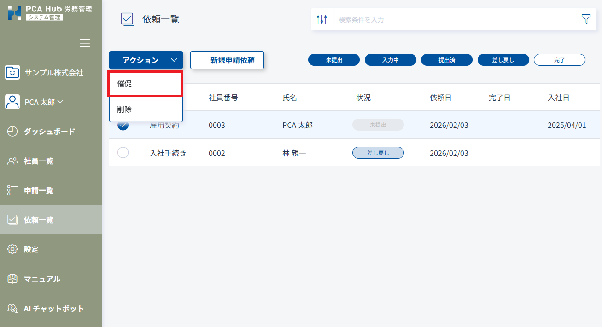Open ダッシュボード from the sidebar
This screenshot has width=602, height=327.
click(x=49, y=132)
